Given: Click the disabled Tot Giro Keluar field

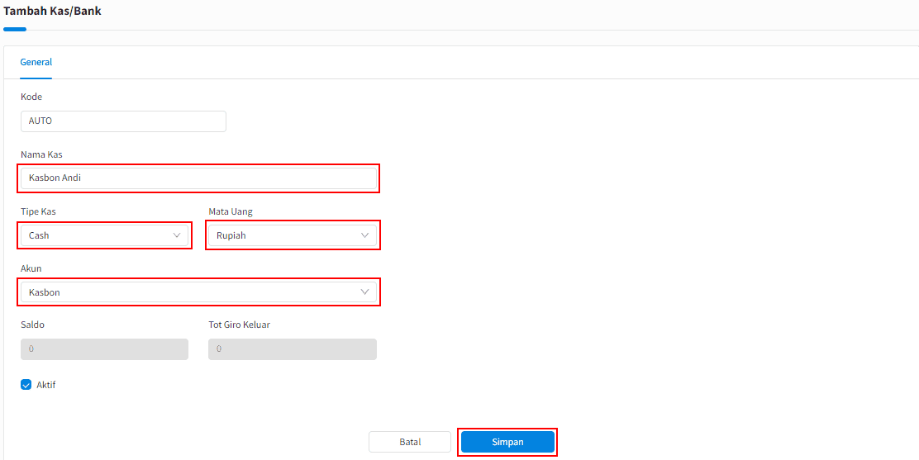Looking at the screenshot, I should coord(293,349).
